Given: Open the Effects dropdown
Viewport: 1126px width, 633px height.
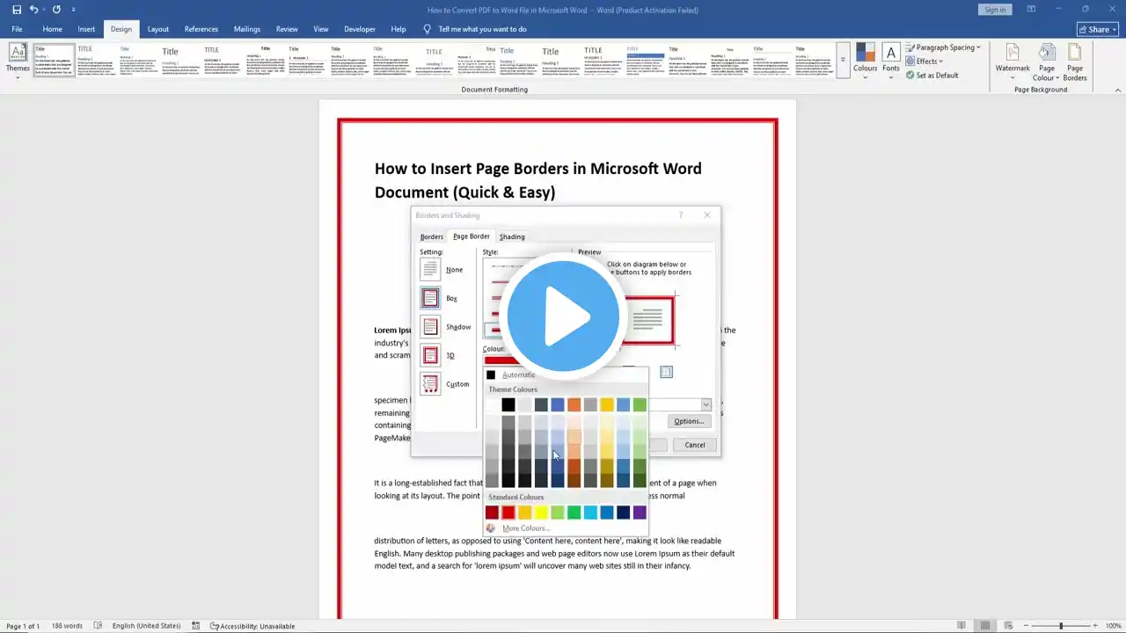Looking at the screenshot, I should pyautogui.click(x=929, y=62).
